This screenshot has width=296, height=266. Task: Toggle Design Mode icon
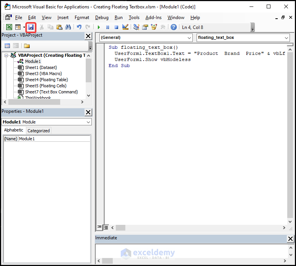pyautogui.click(x=125, y=27)
